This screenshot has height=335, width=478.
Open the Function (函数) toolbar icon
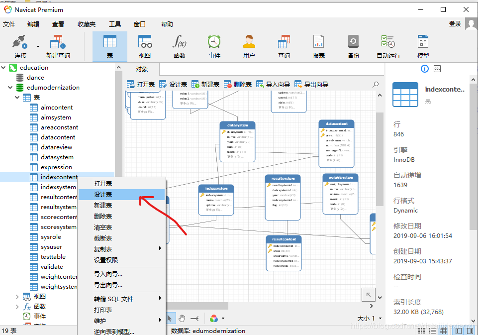click(180, 47)
